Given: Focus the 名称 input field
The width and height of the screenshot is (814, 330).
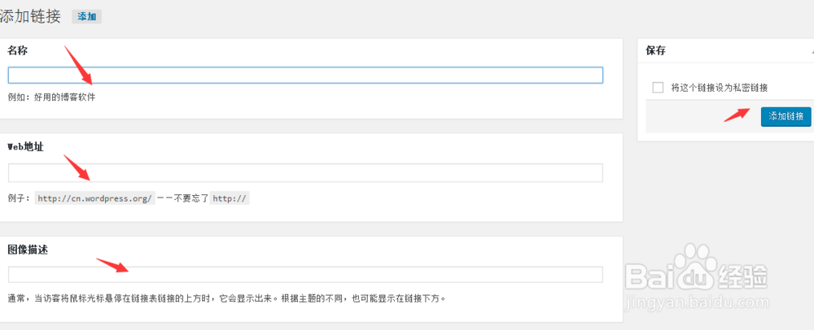Looking at the screenshot, I should tap(305, 75).
